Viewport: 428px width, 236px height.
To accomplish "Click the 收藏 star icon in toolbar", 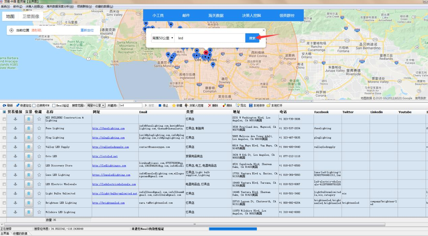I will point(174,105).
